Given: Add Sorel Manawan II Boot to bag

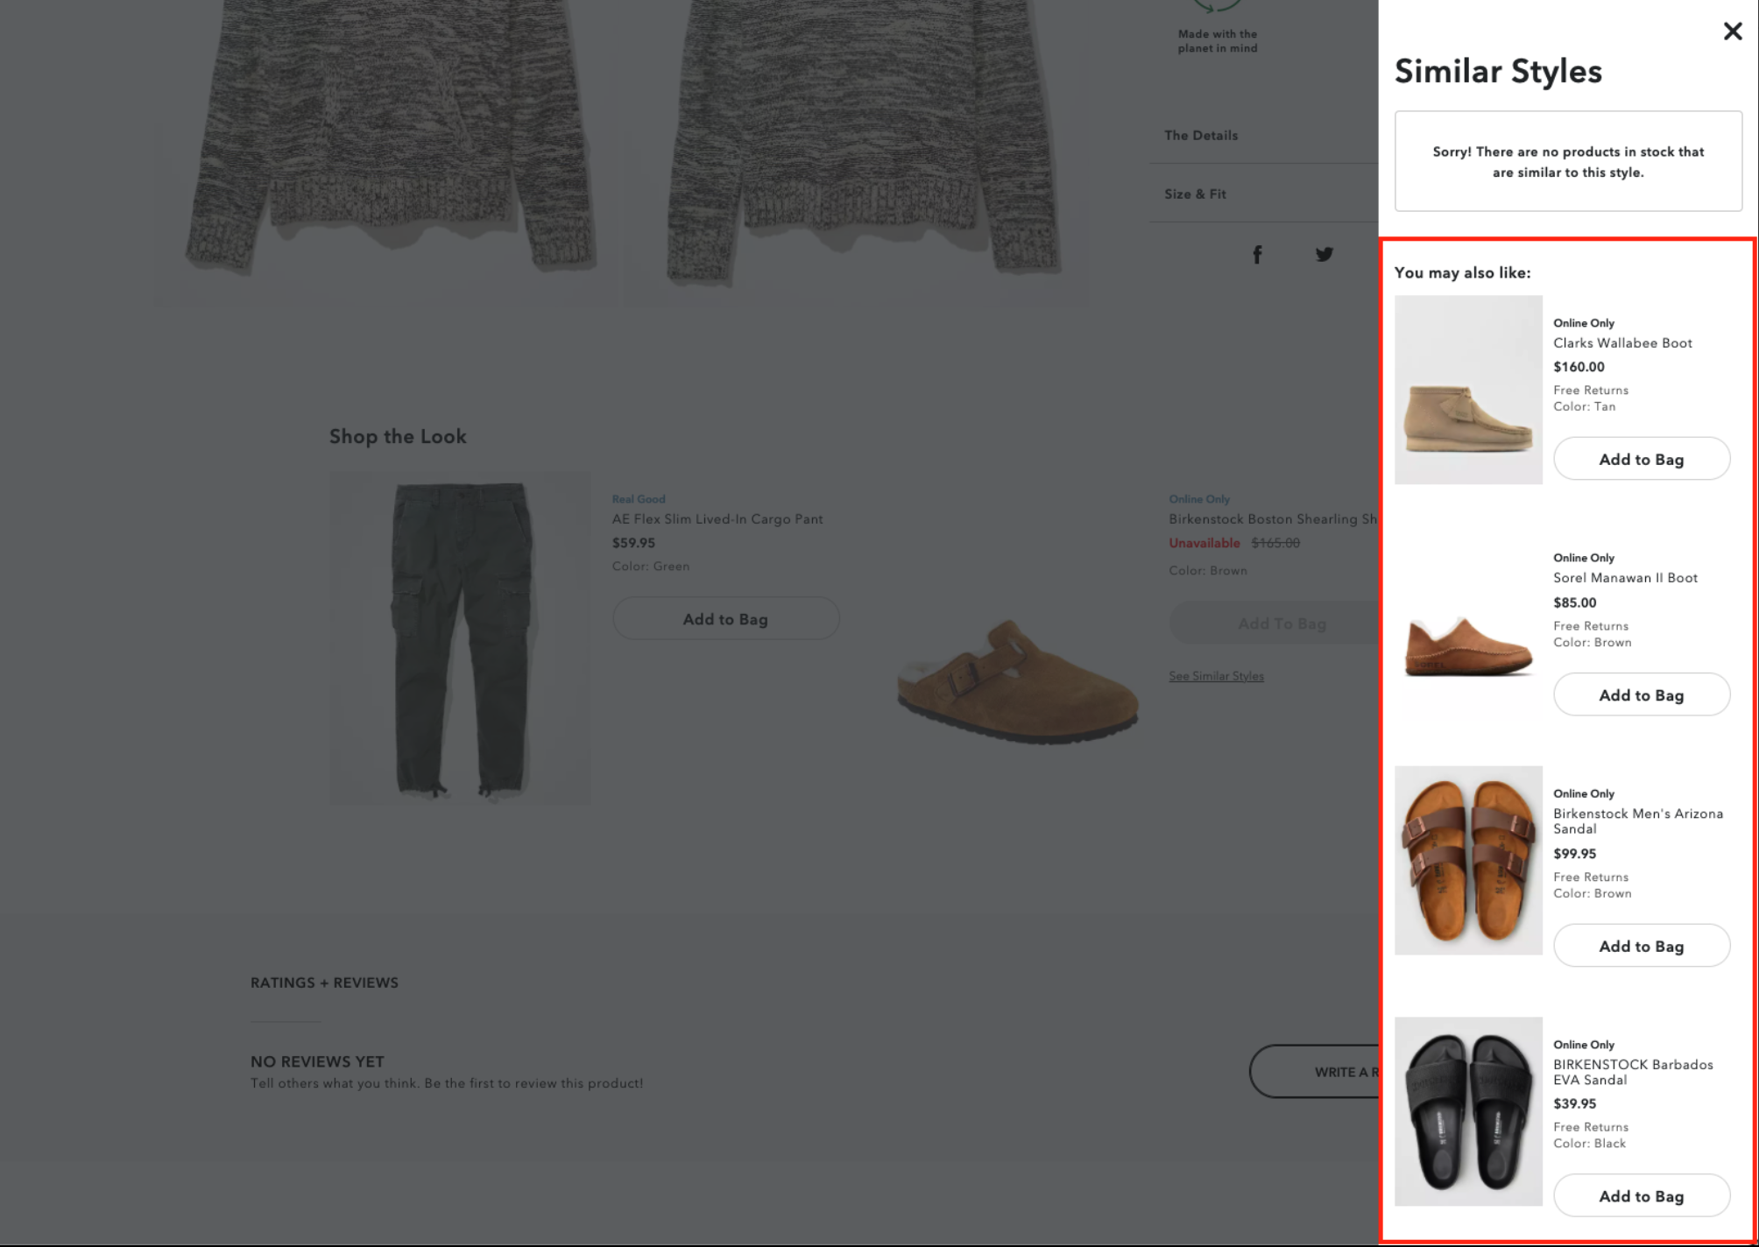Looking at the screenshot, I should click(1641, 694).
